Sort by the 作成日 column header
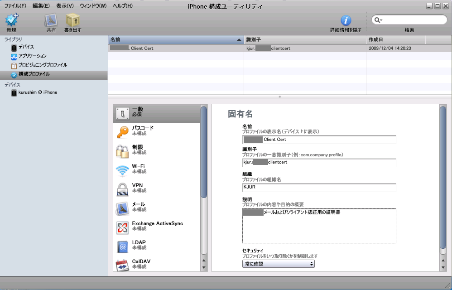 [396, 40]
